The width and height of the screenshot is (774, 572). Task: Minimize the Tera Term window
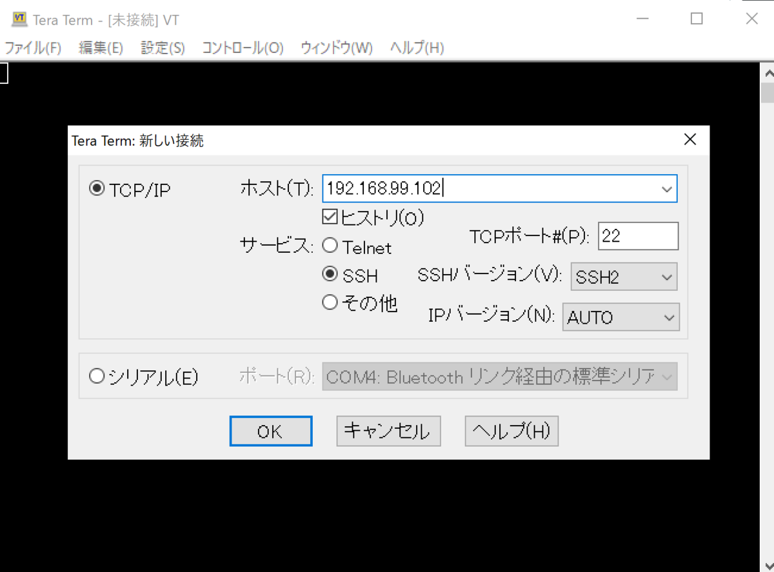click(x=641, y=19)
